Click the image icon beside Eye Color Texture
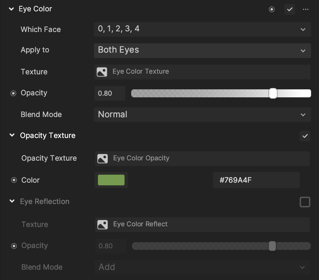Viewport: 319px width, 280px height. click(x=102, y=72)
